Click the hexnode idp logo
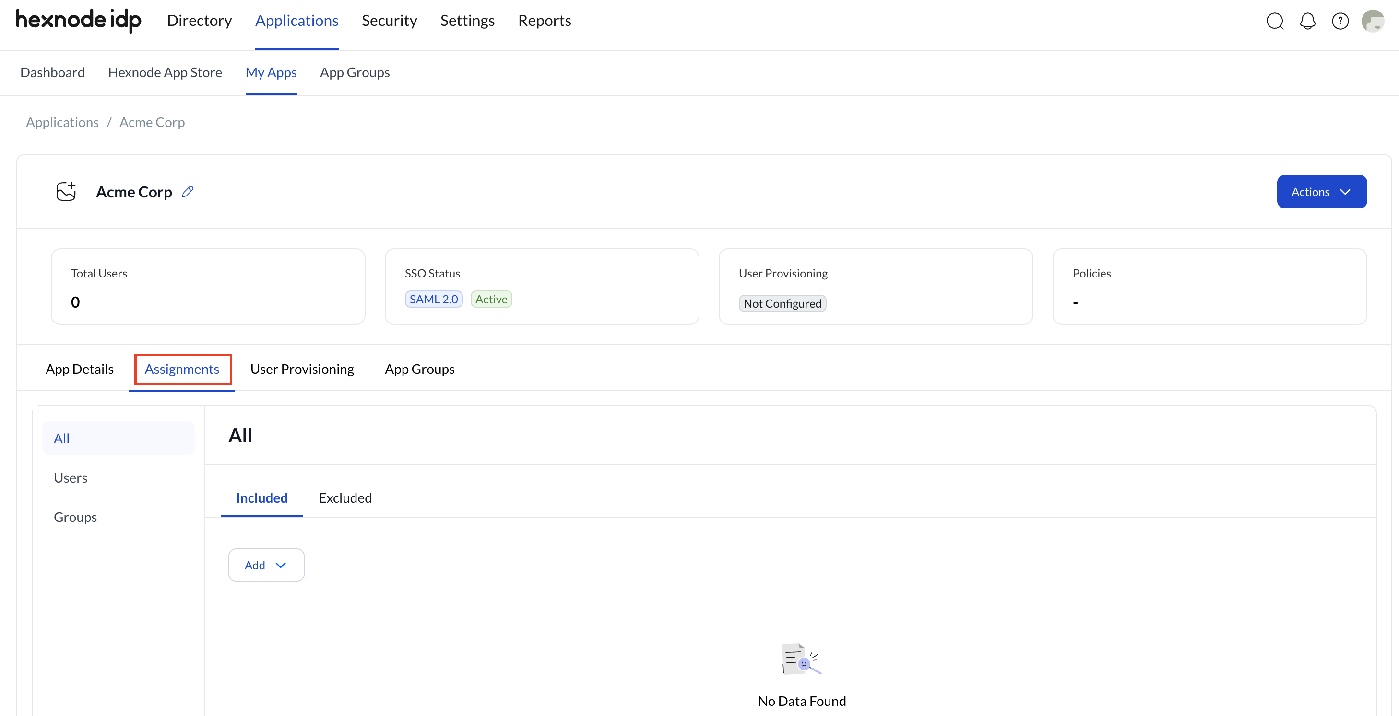This screenshot has height=716, width=1399. (79, 21)
